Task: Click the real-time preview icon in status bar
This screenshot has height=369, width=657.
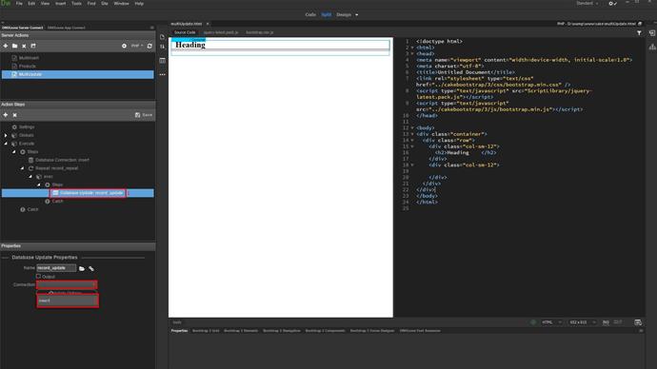Action: point(638,322)
